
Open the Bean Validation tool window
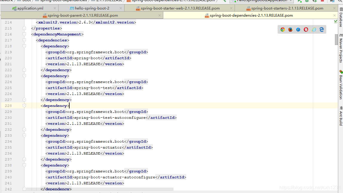click(x=341, y=85)
